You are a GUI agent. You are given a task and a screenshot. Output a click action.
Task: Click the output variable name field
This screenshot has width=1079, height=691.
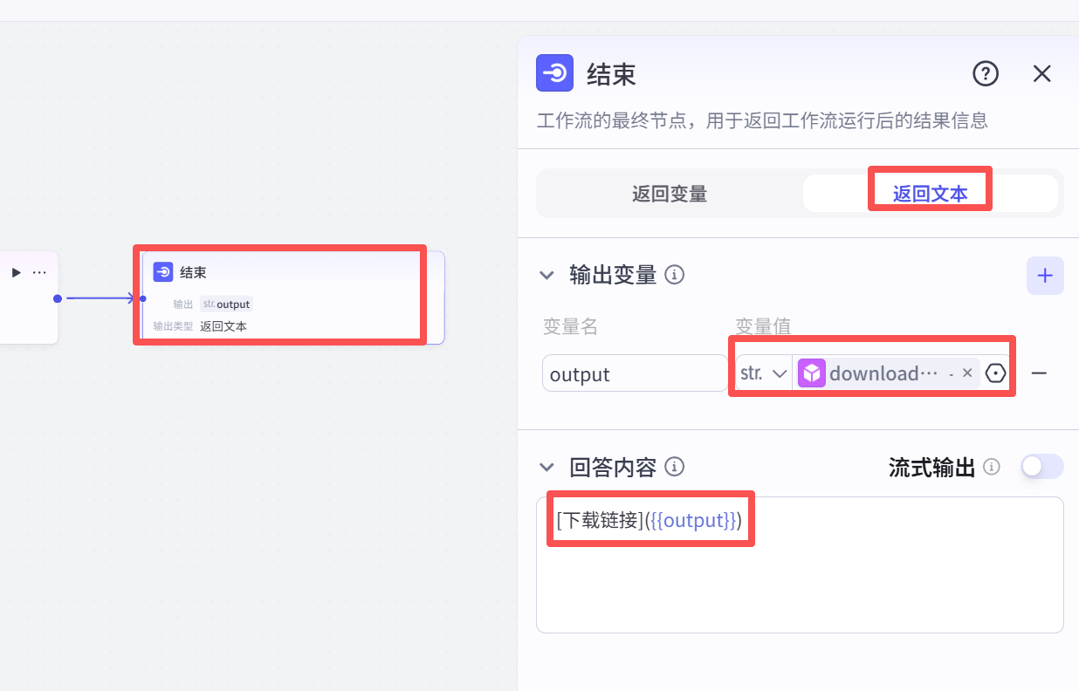634,373
